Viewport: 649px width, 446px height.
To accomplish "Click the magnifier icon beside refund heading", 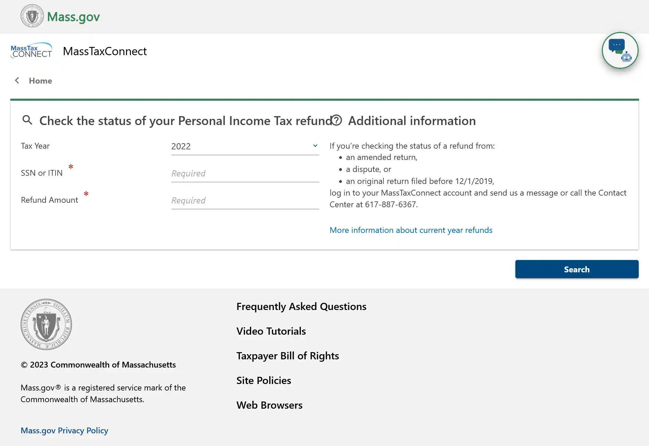I will tap(27, 120).
